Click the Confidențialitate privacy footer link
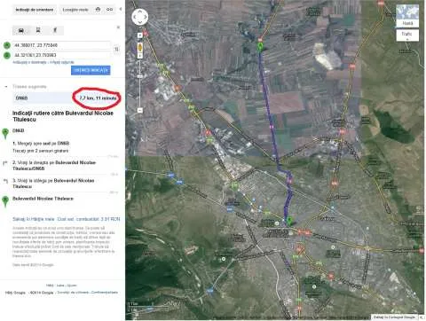The image size is (426, 321). (x=105, y=293)
